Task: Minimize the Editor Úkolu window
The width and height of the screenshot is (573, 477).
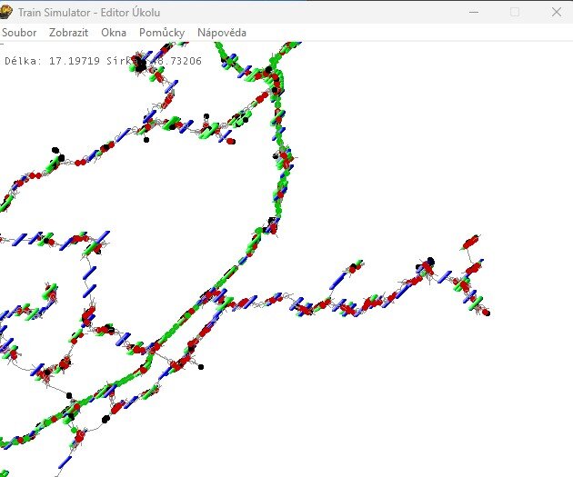Action: [474, 12]
